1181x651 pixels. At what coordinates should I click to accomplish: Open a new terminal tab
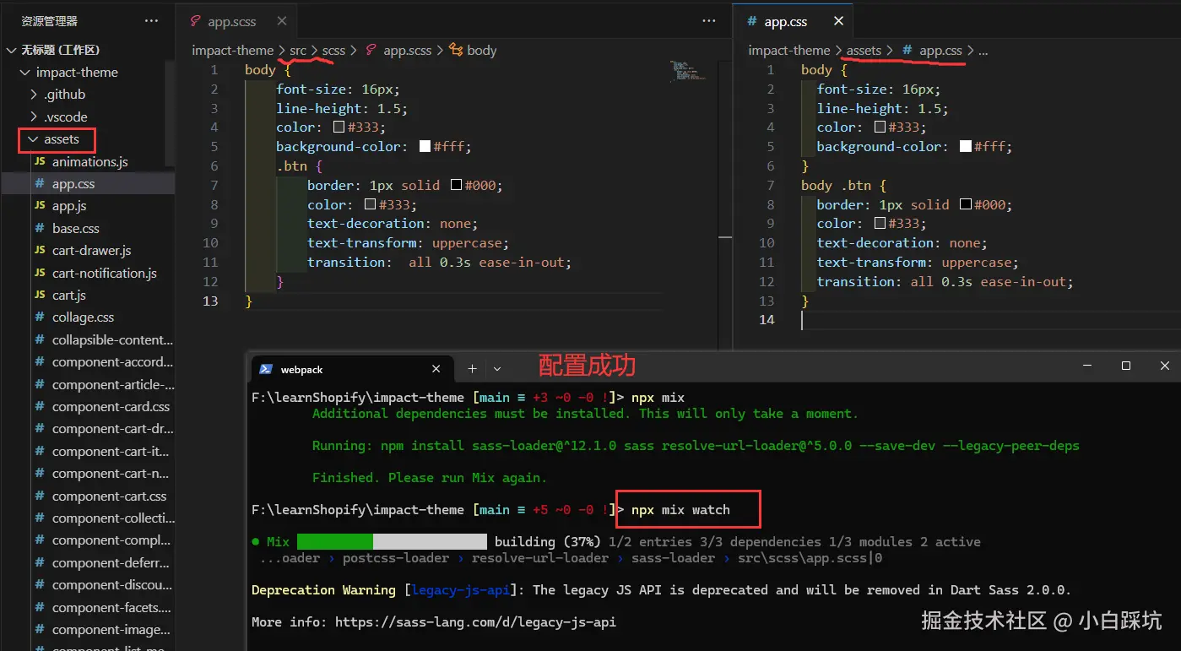point(473,369)
